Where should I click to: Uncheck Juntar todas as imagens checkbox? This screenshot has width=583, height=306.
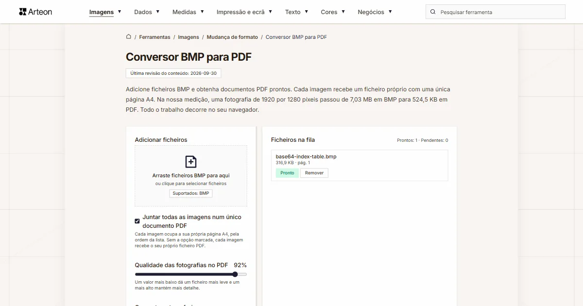point(137,221)
